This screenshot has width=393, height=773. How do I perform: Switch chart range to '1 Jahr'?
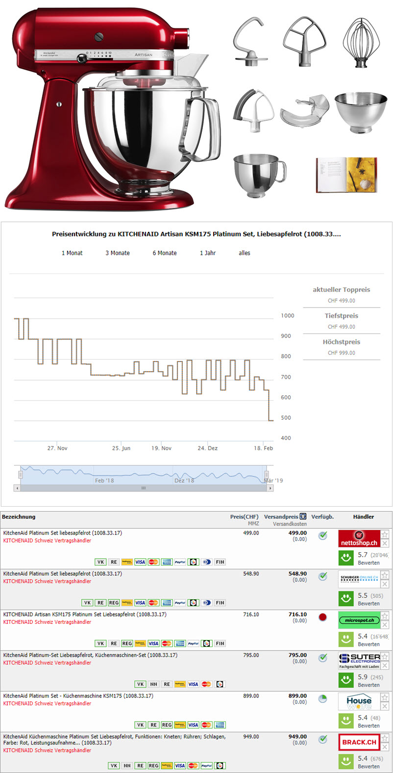pyautogui.click(x=208, y=253)
